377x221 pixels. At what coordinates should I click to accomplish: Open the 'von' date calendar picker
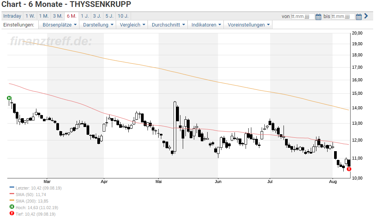(318, 16)
